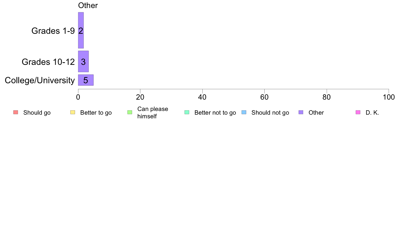Click the "Can please himself" legend text
This screenshot has height=246, width=398.
tap(152, 113)
